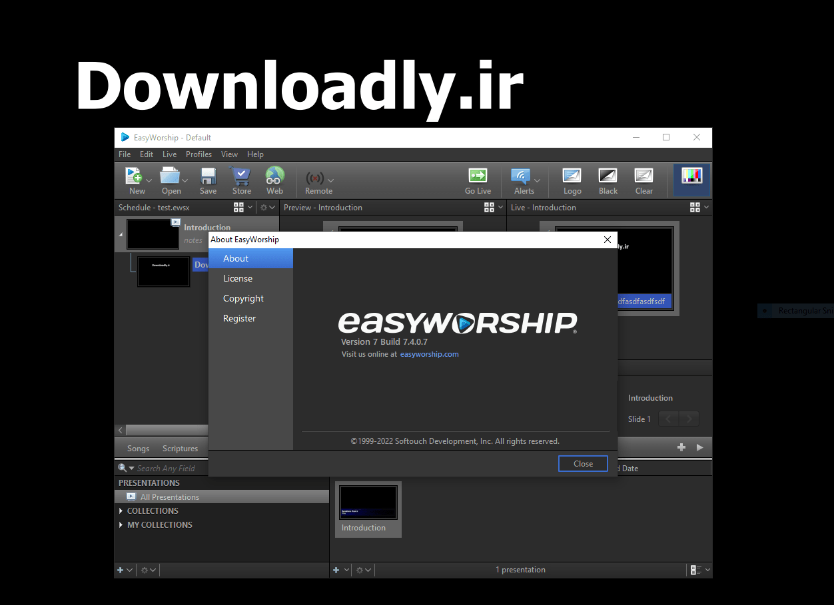
Task: Select the License tab in dialog
Action: [x=250, y=278]
